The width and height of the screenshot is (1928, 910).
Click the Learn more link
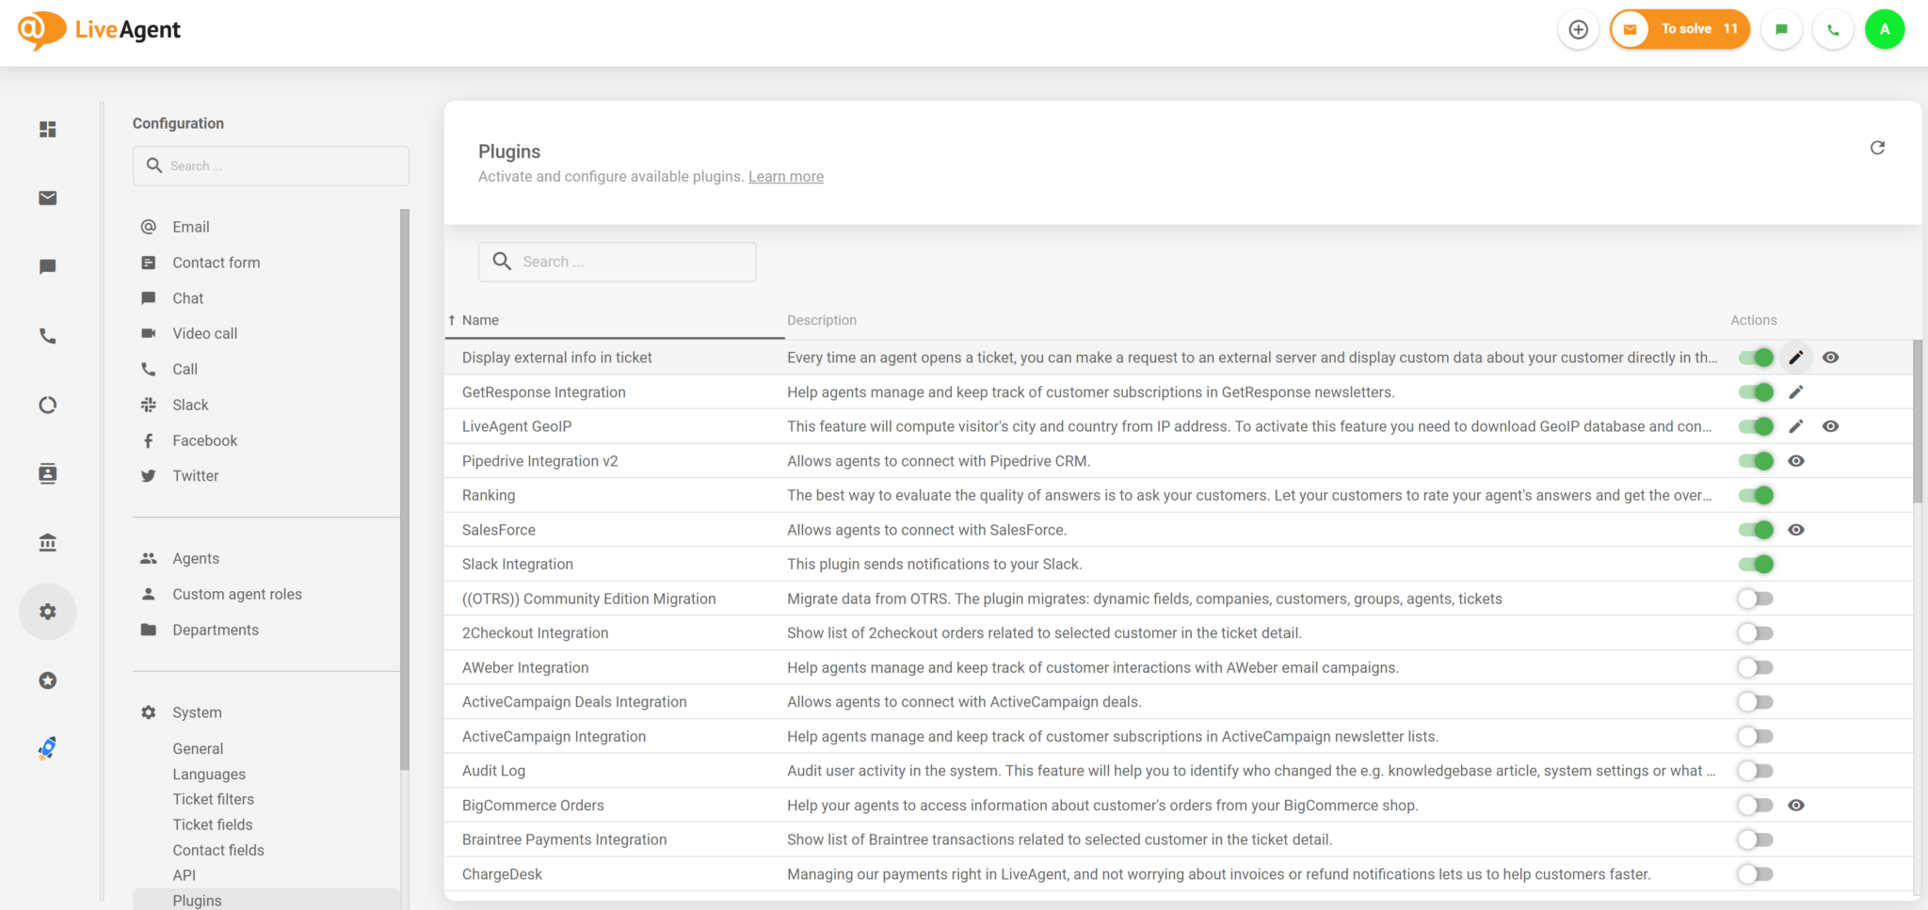(x=785, y=177)
